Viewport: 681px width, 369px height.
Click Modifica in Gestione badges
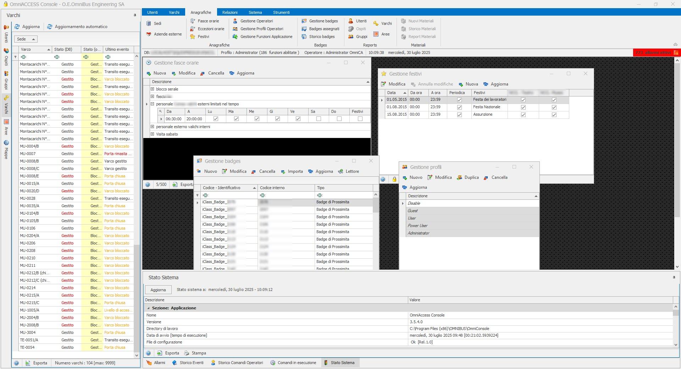(x=234, y=171)
